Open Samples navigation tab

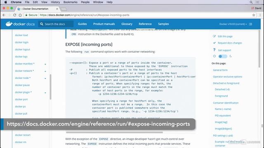(x=163, y=24)
